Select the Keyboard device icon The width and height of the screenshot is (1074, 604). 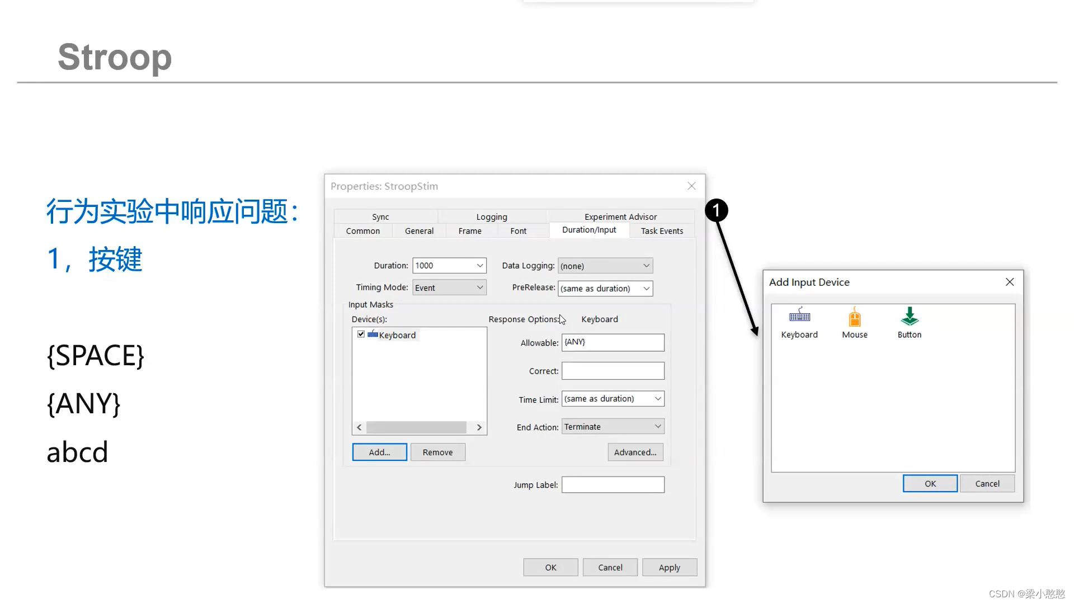pyautogui.click(x=799, y=317)
